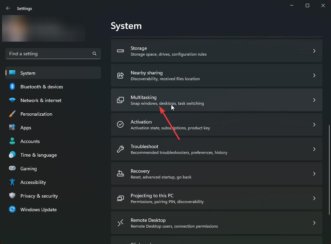Open Projecting to this PC settings
The width and height of the screenshot is (331, 244).
(216, 198)
